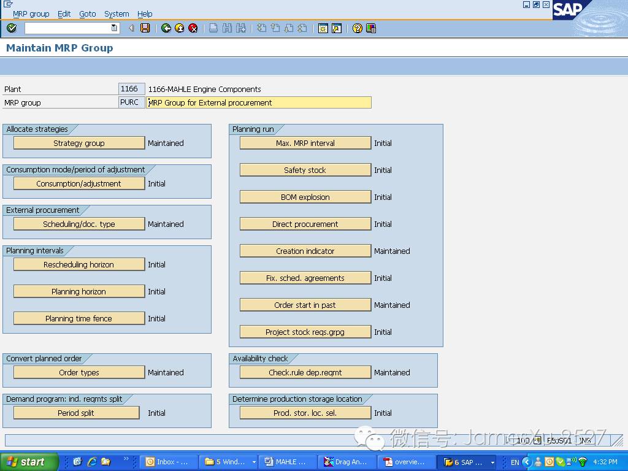This screenshot has height=471, width=628.
Task: Click the 'Maintained' status beside Creation indicator
Action: coord(392,251)
